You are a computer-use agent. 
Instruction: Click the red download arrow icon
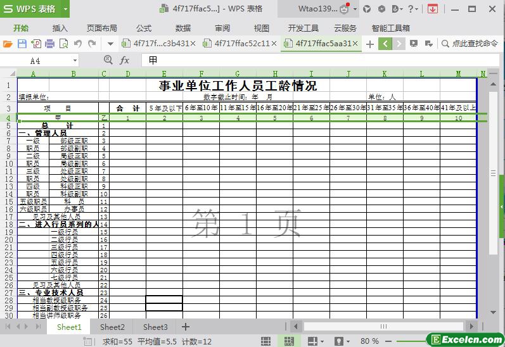point(433,9)
